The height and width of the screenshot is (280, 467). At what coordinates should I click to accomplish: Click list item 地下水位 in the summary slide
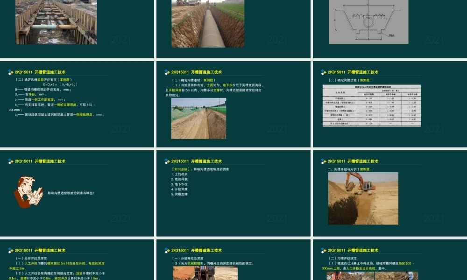coord(179,184)
